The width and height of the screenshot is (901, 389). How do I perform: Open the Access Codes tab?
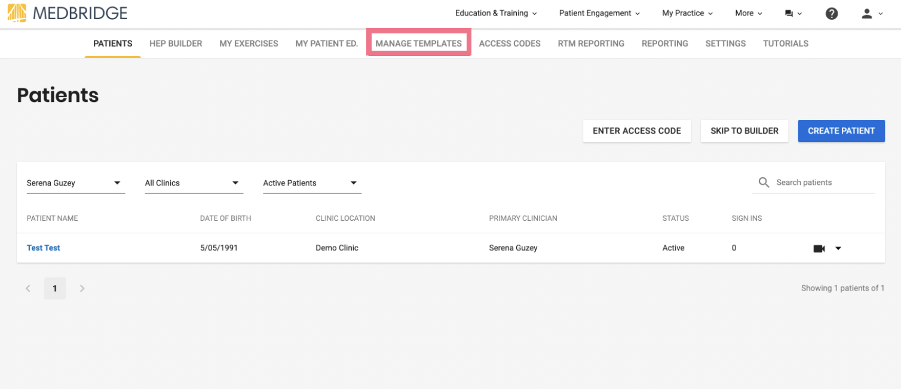pos(510,44)
